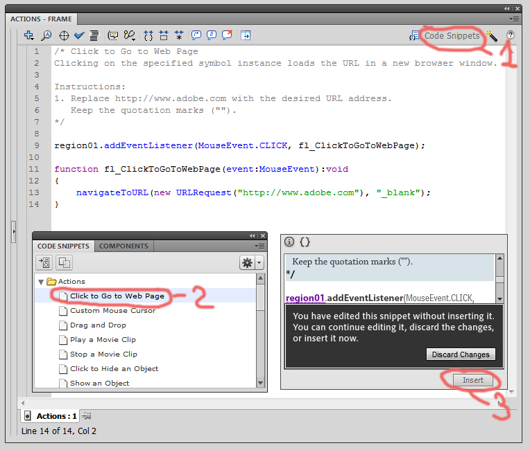530x450 pixels.
Task: Click the Auto format icon
Action: click(94, 35)
